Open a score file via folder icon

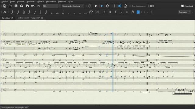point(10,6)
